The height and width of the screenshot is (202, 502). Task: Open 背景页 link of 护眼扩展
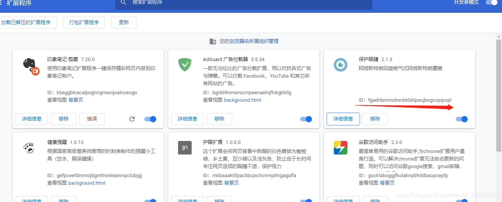click(231, 183)
